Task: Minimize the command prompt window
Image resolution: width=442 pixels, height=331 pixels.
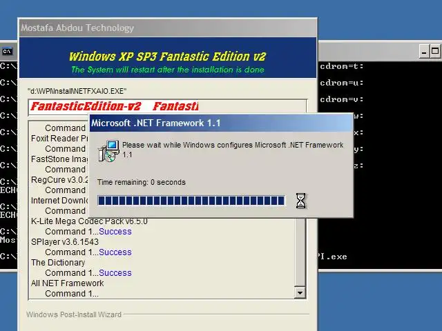Action: point(424,51)
